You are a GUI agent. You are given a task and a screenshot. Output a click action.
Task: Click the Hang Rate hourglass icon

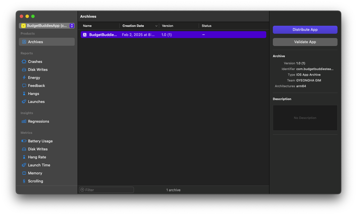point(24,157)
